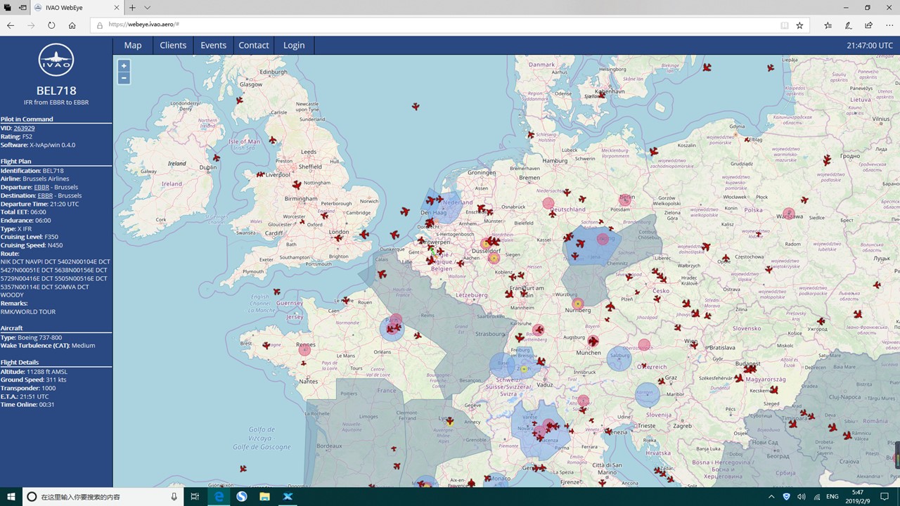The image size is (900, 506).
Task: Click the pink ATC circle at Berlin
Action: pos(625,200)
